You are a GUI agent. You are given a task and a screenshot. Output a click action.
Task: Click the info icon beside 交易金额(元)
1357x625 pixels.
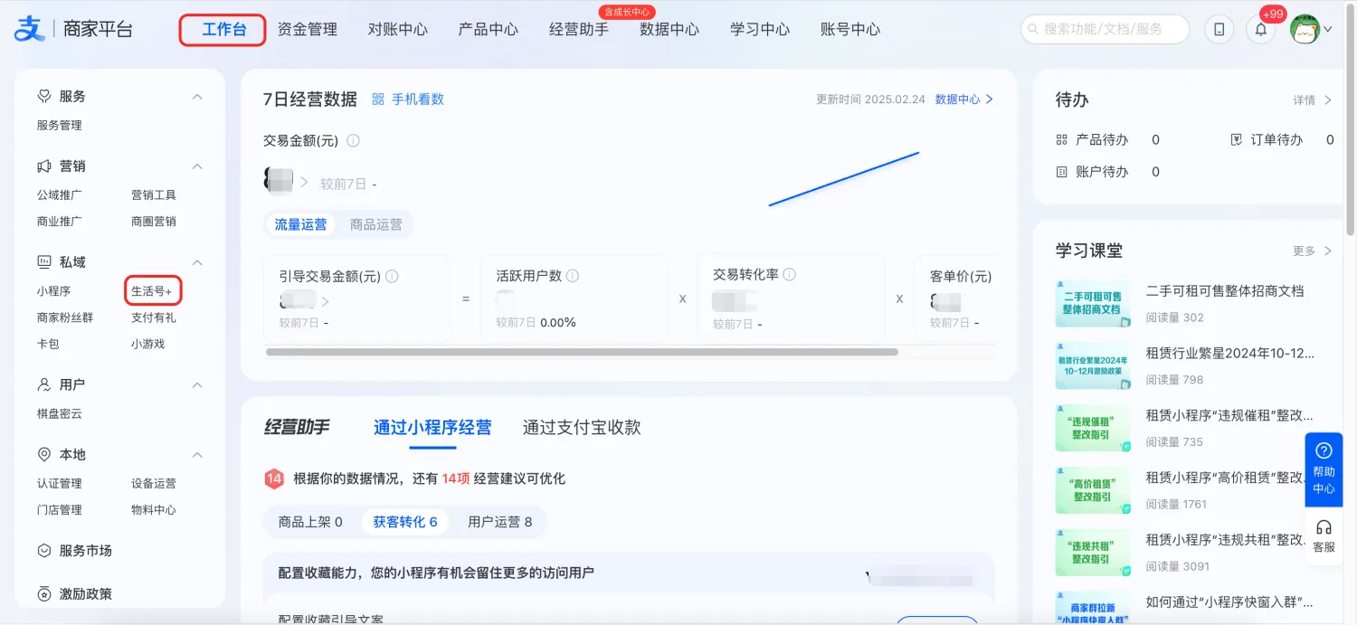[354, 141]
